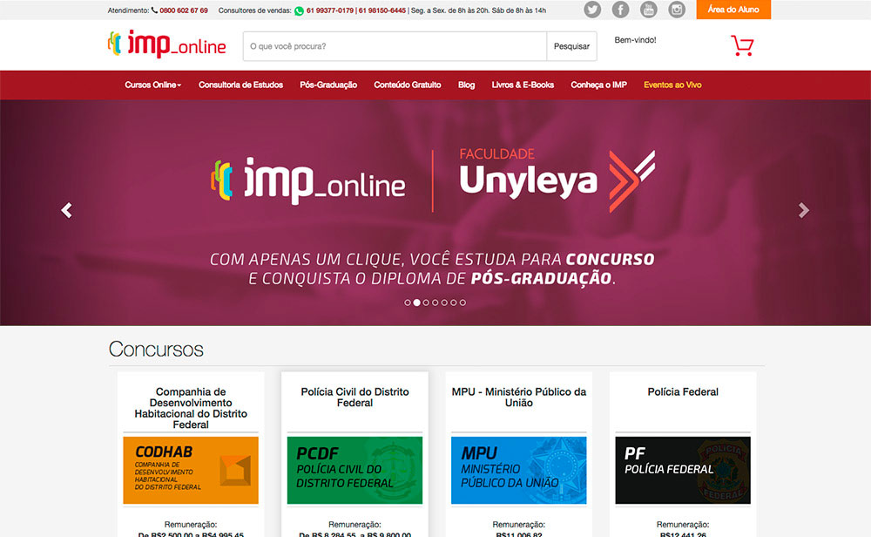Open the Instagram social icon
871x537 pixels.
[677, 10]
